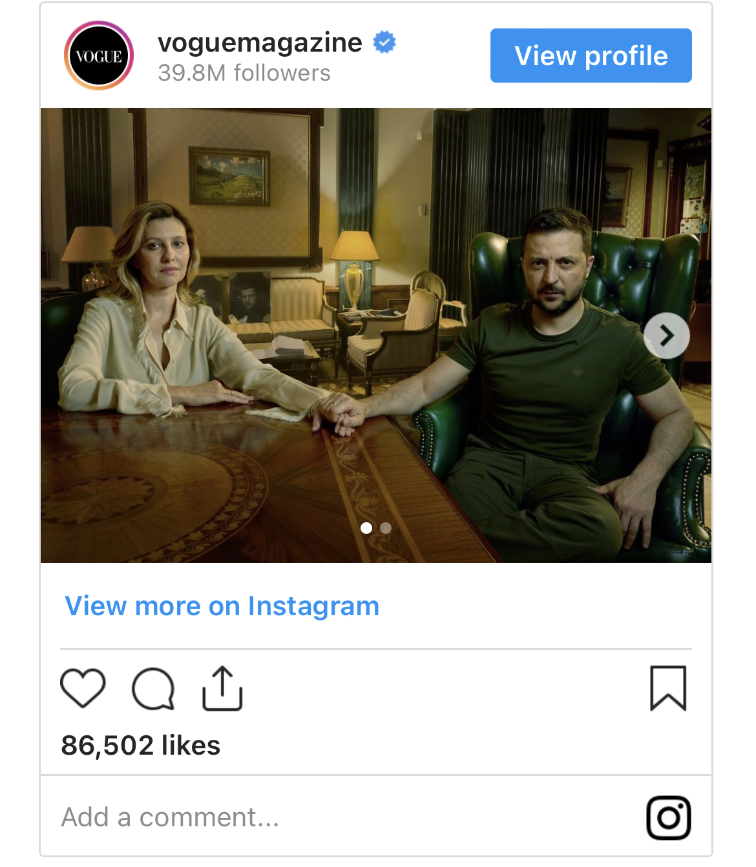Open the Vogue profile avatar
The height and width of the screenshot is (867, 756).
click(x=99, y=56)
